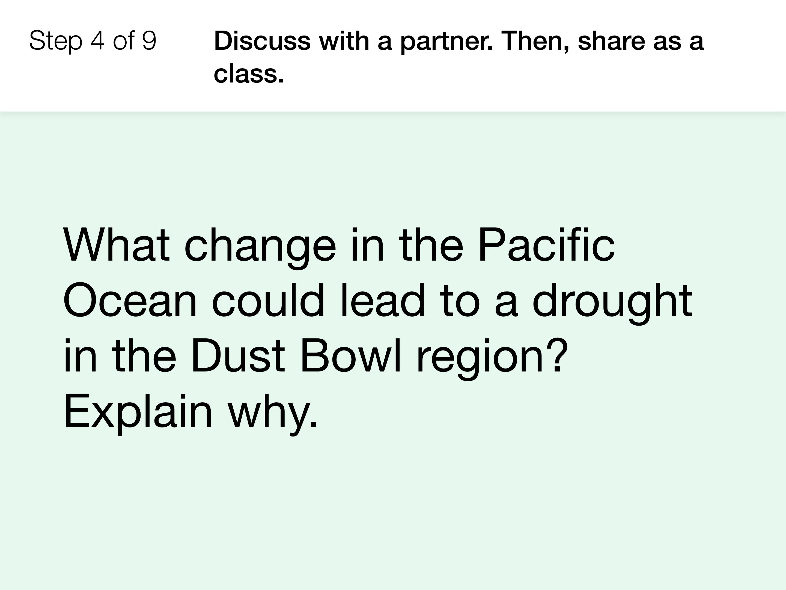The height and width of the screenshot is (590, 786).
Task: Click the Step 4 of 9 label
Action: point(93,40)
